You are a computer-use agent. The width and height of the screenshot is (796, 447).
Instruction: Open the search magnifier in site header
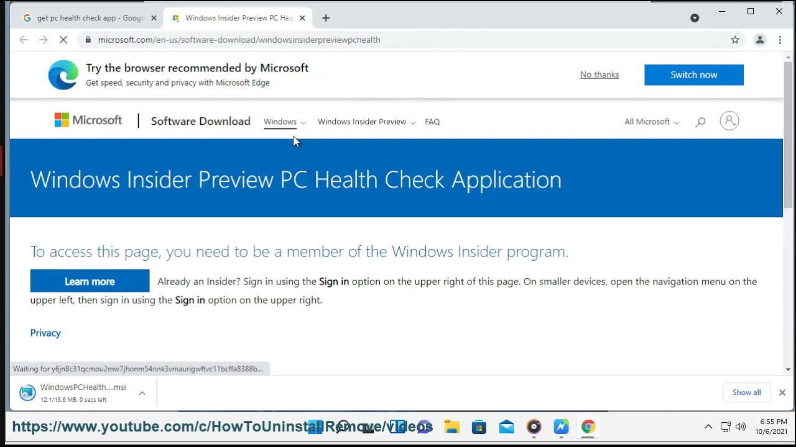[700, 122]
